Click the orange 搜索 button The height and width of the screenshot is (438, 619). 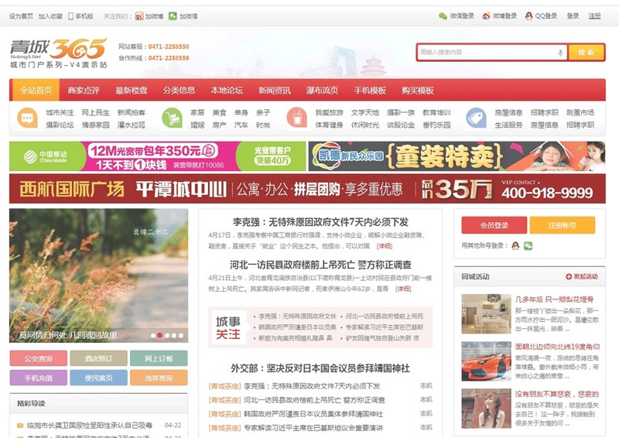point(587,53)
